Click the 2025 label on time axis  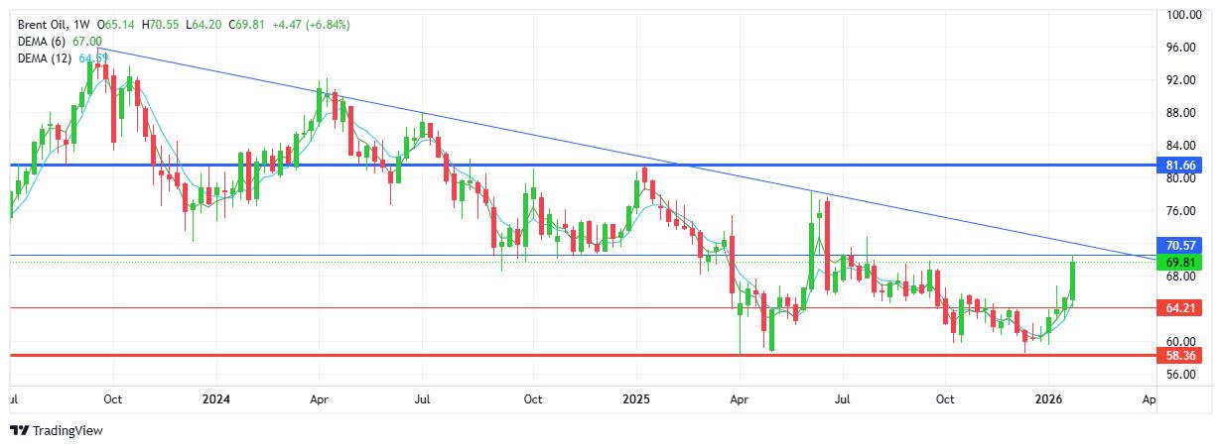click(x=636, y=399)
